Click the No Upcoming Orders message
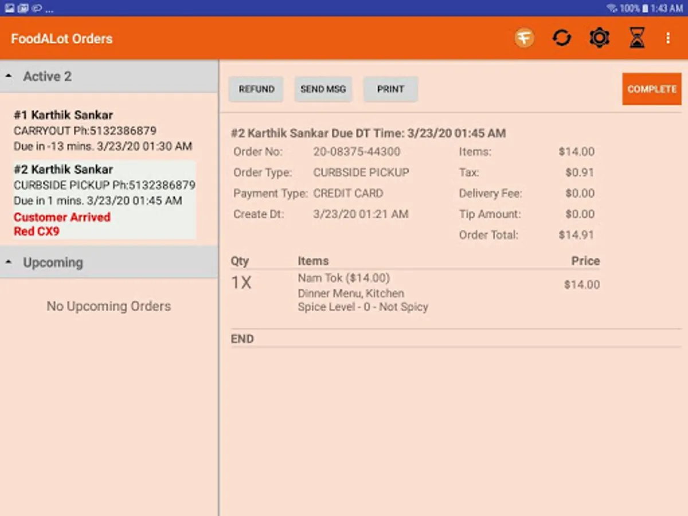This screenshot has height=516, width=688. click(x=109, y=306)
